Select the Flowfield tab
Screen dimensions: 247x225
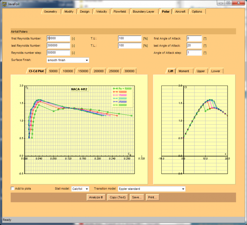click(x=120, y=12)
